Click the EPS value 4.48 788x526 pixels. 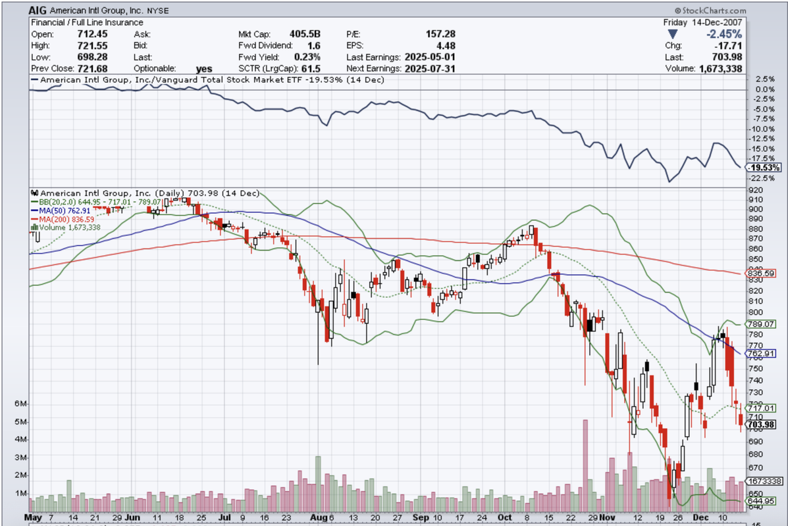pyautogui.click(x=446, y=45)
